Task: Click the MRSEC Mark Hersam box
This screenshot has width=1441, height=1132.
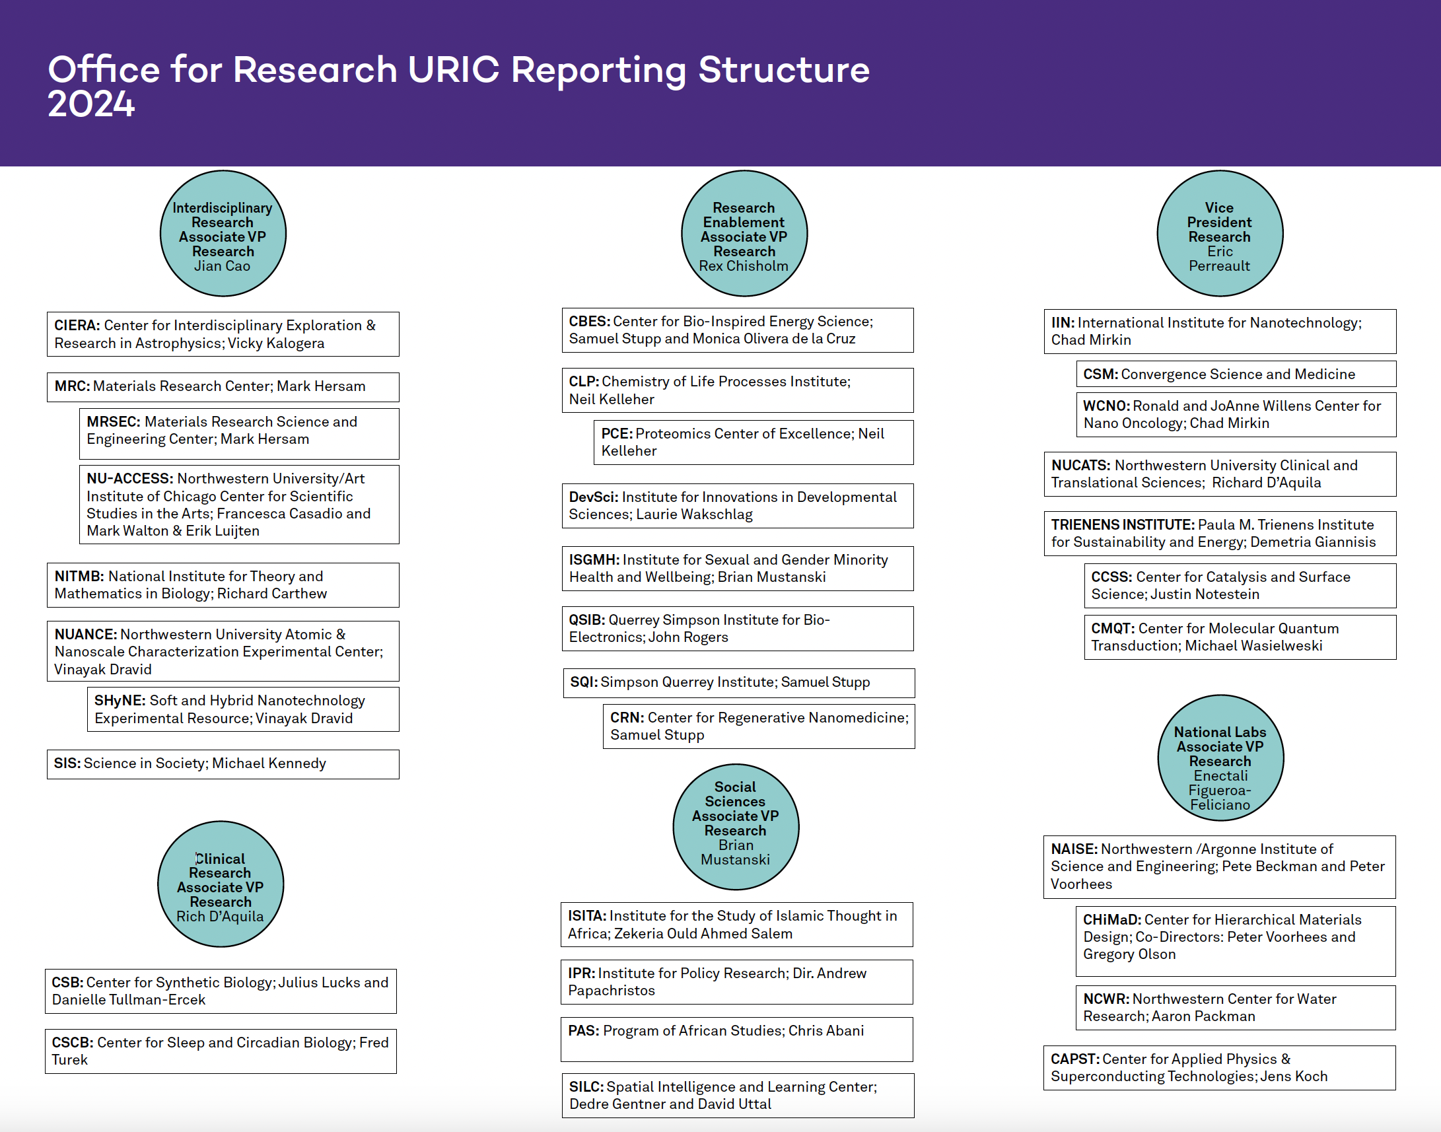Action: click(239, 433)
